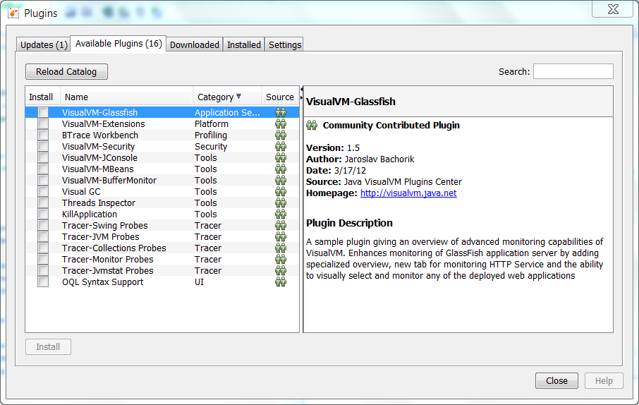
Task: Click the Reload Catalog button
Action: 66,72
